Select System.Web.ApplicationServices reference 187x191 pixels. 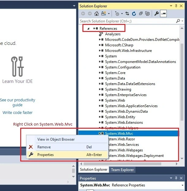click(131, 106)
